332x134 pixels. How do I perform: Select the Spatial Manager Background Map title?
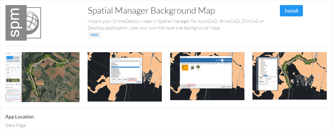(151, 11)
